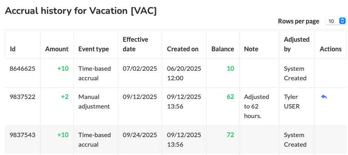Click the Event type column header
This screenshot has height=155, width=348.
tap(93, 49)
